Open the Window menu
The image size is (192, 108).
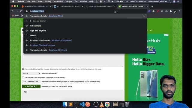click(x=83, y=1)
